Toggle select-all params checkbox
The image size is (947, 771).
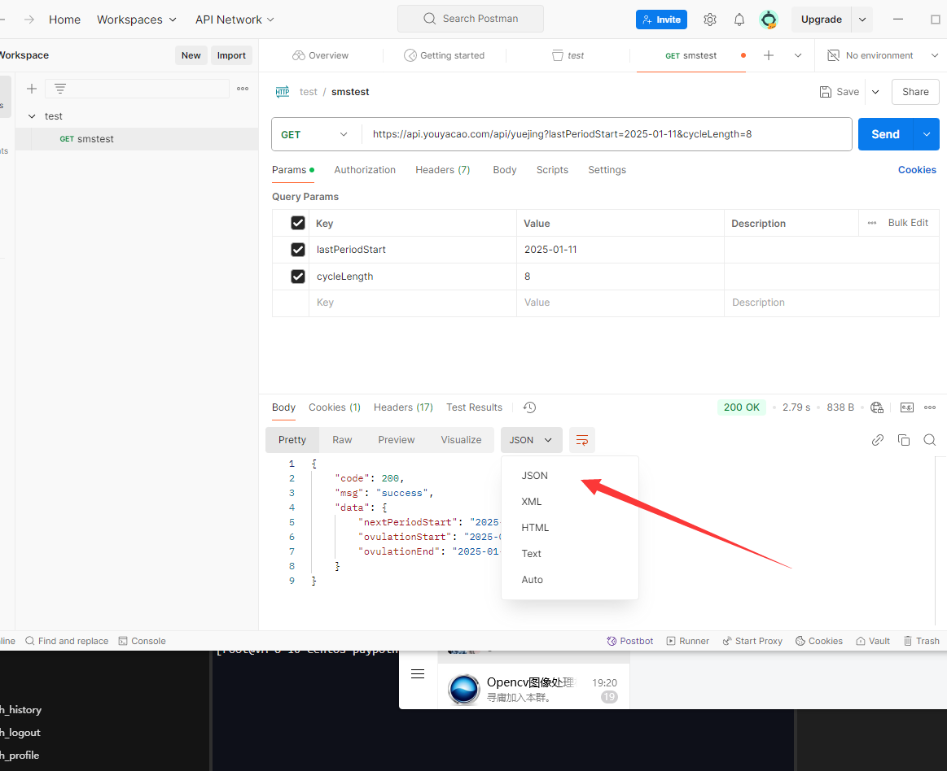pyautogui.click(x=298, y=223)
